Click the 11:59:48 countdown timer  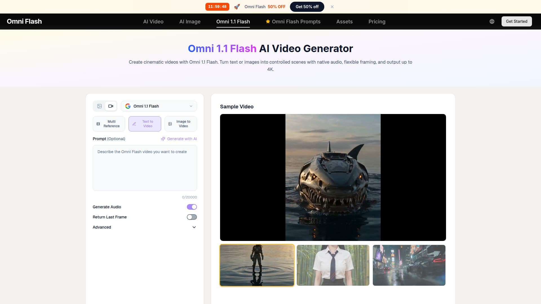click(217, 7)
